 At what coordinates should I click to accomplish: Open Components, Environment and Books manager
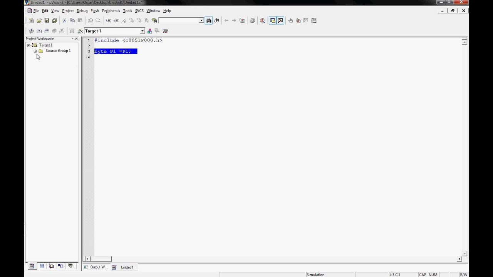pyautogui.click(x=149, y=31)
